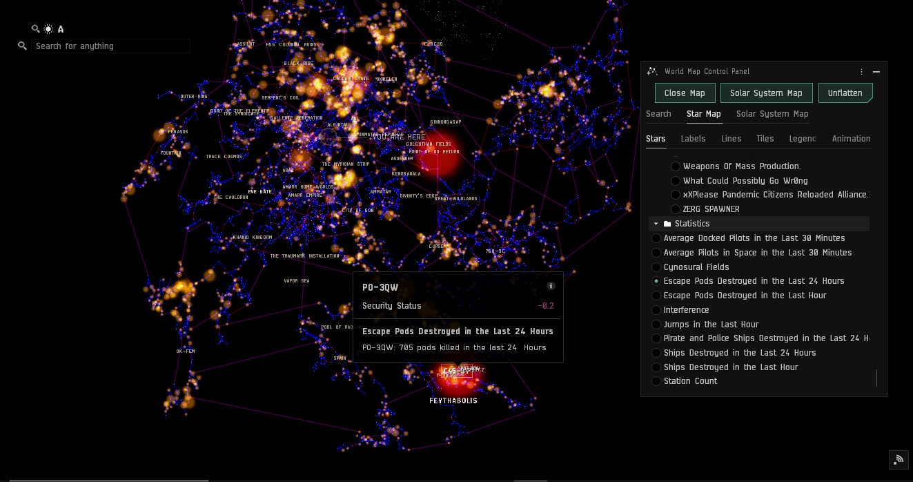Click the THE TRAUMARK INSTALLATION label
Image resolution: width=913 pixels, height=482 pixels.
coord(305,256)
